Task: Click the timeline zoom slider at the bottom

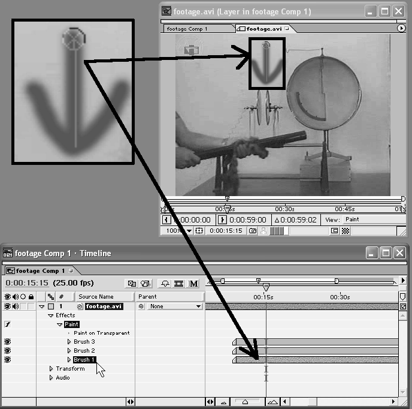Action: 245,402
